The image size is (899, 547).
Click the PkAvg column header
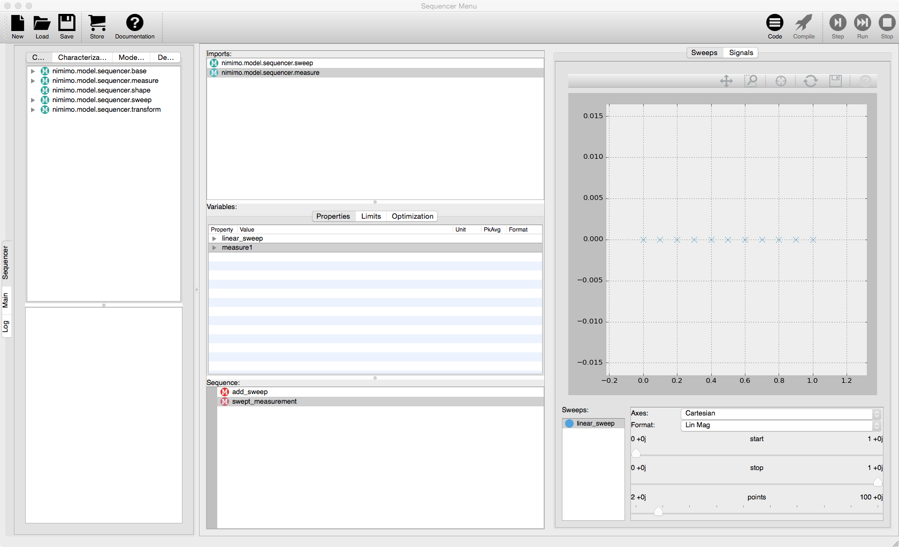[492, 229]
